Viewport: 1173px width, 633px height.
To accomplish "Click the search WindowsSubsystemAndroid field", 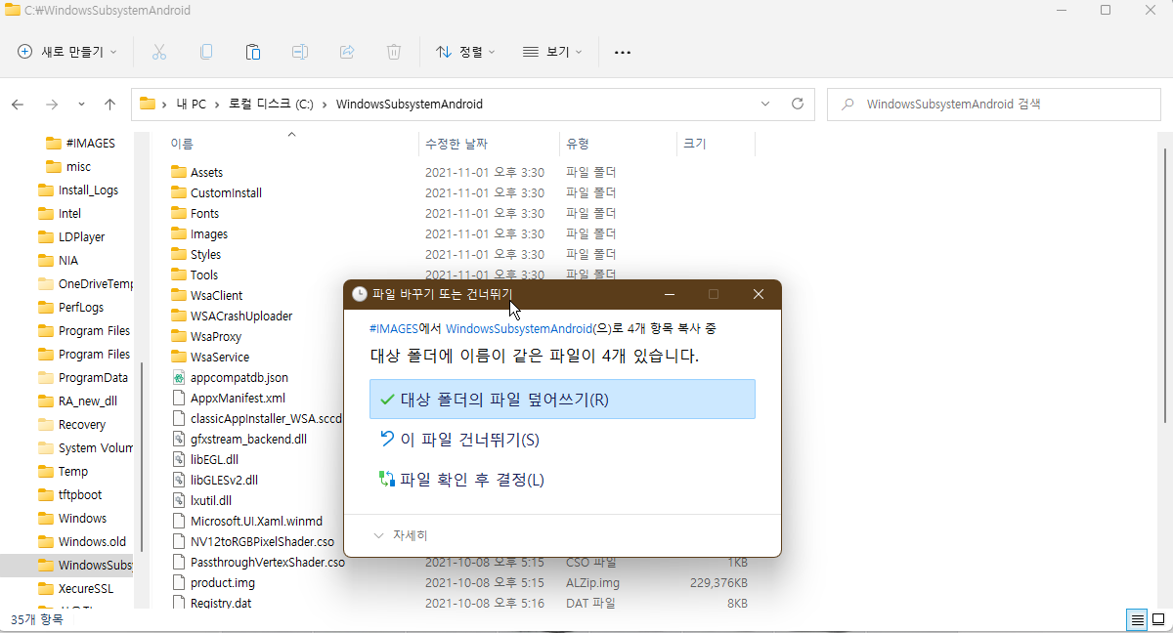I will click(x=995, y=104).
